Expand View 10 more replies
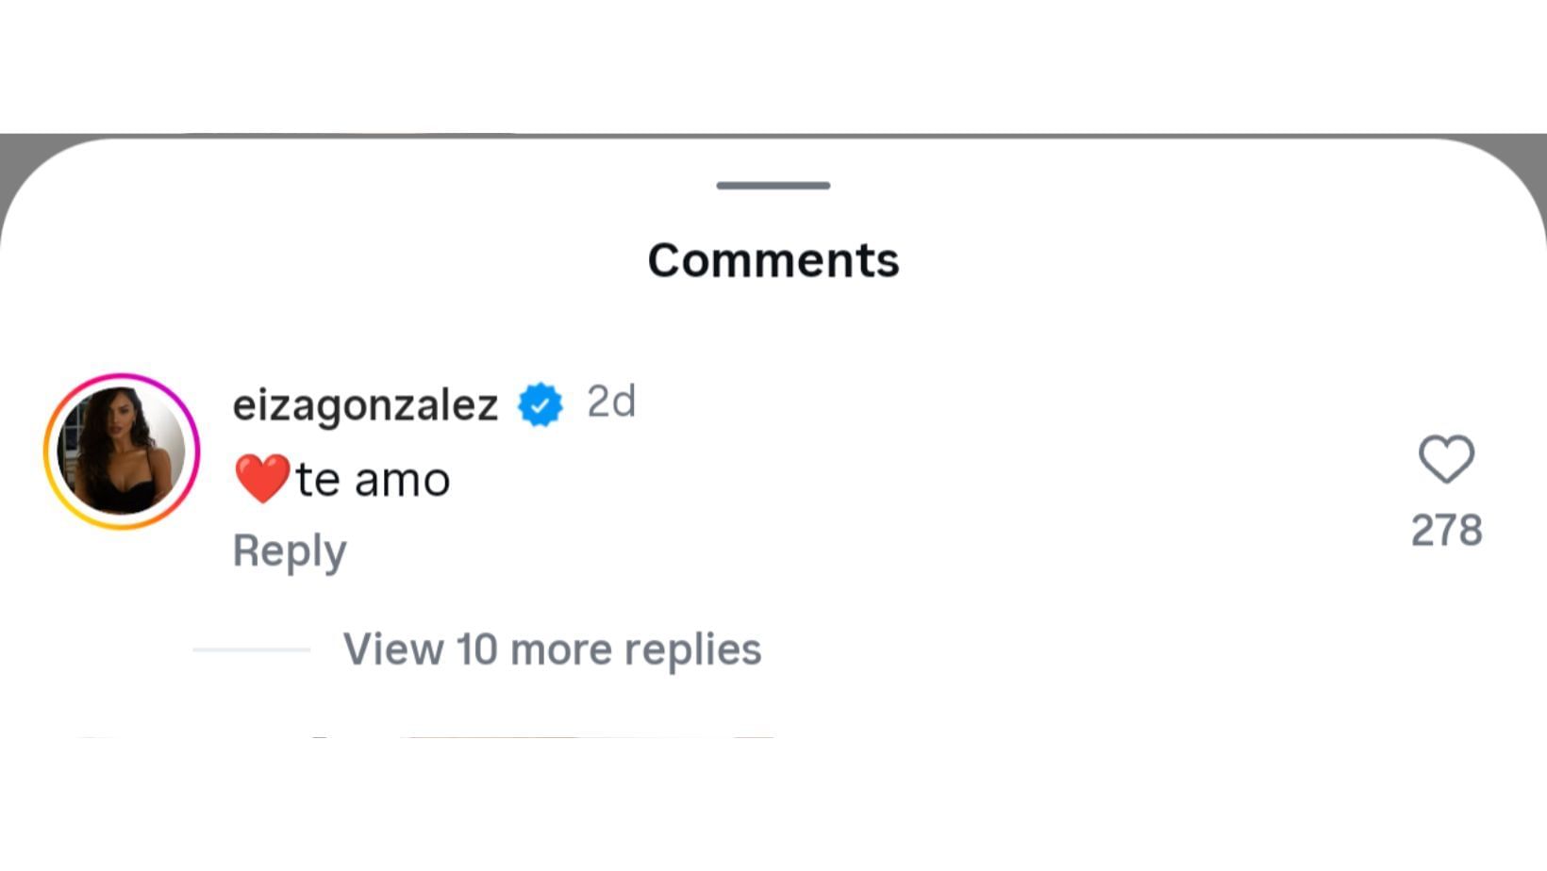1547x871 pixels. (552, 649)
